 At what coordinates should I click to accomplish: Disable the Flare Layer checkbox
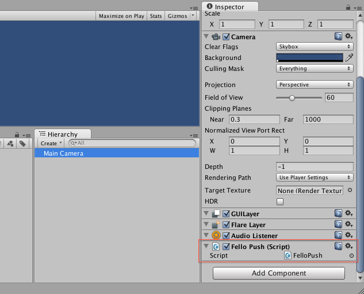[x=226, y=225]
